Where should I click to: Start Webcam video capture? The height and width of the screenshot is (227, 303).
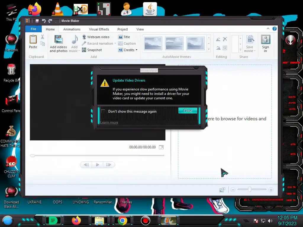click(x=96, y=37)
